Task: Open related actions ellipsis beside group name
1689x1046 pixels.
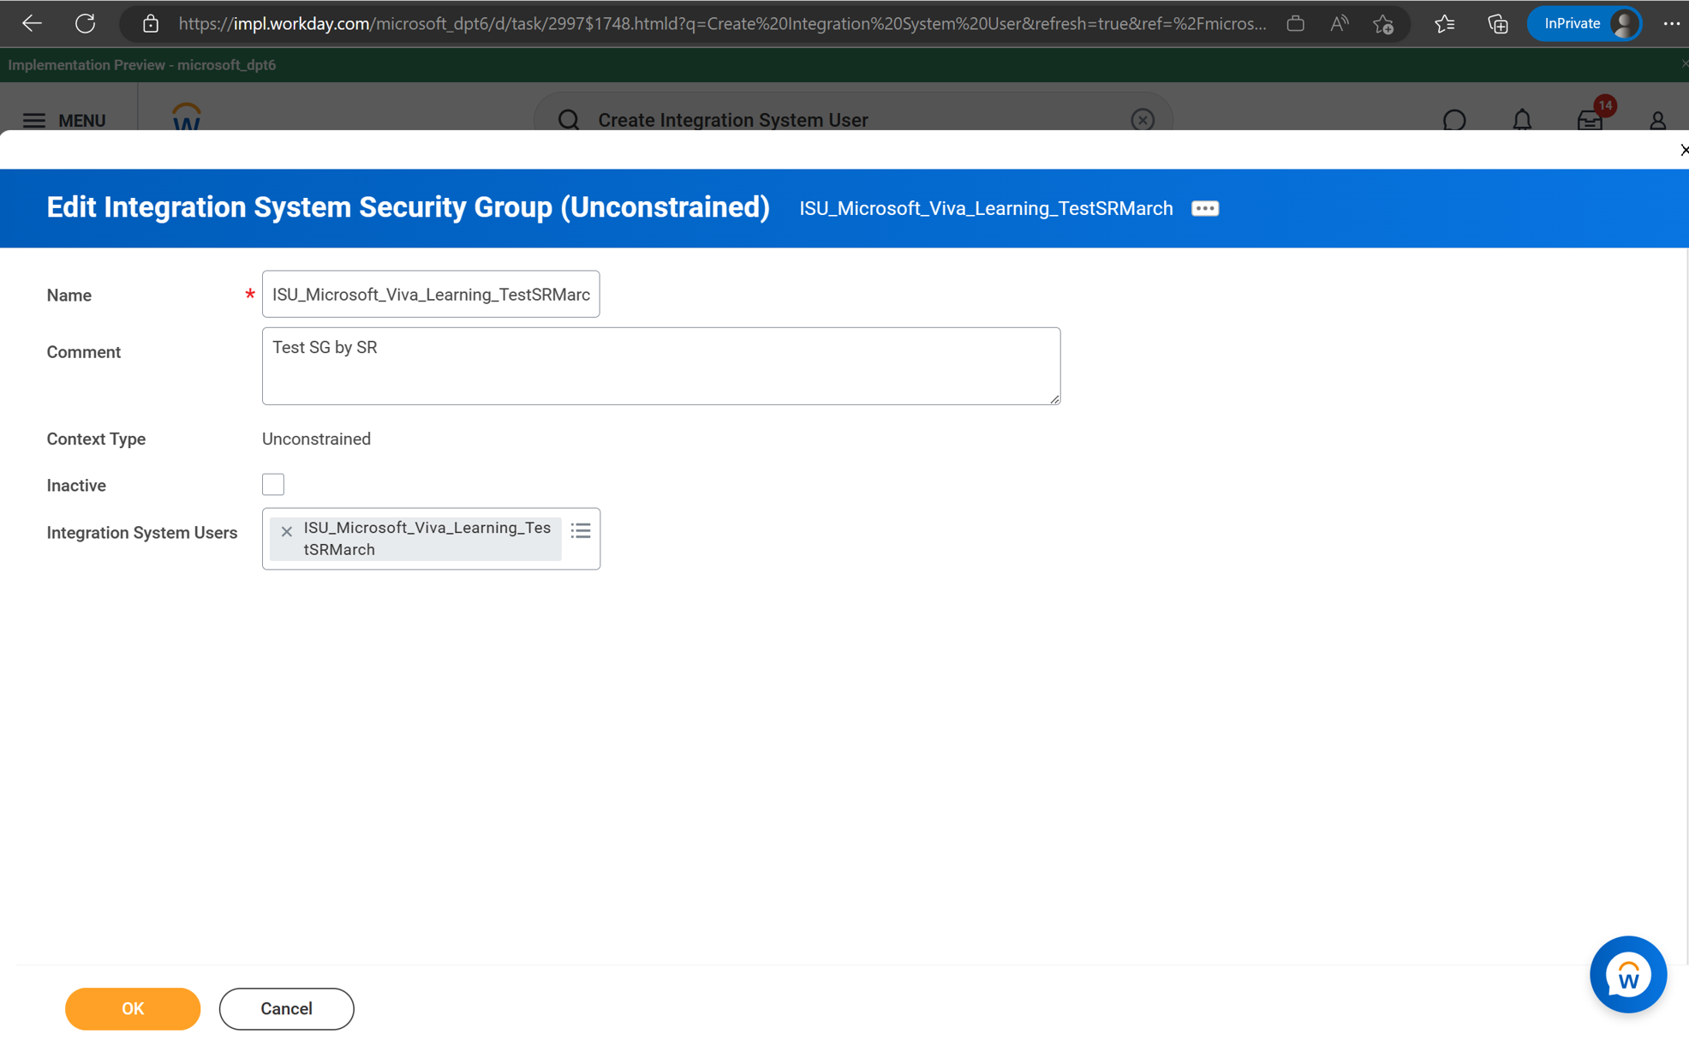Action: tap(1204, 209)
